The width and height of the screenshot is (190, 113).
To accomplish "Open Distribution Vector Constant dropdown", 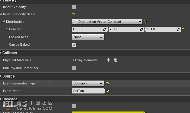I will (x=107, y=22).
